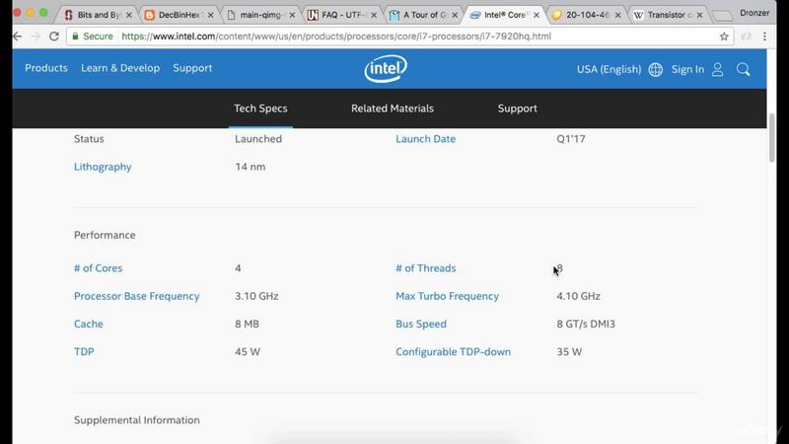The width and height of the screenshot is (789, 444).
Task: Click the Launch Date link
Action: tap(426, 139)
